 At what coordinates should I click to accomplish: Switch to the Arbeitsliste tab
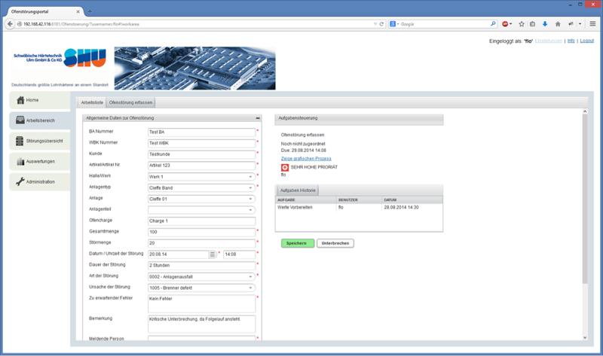[92, 102]
